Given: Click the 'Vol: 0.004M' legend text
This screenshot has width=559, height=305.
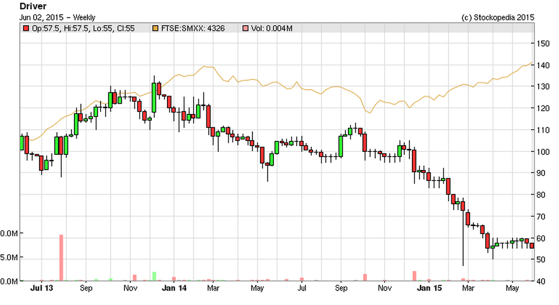Looking at the screenshot, I should [272, 28].
